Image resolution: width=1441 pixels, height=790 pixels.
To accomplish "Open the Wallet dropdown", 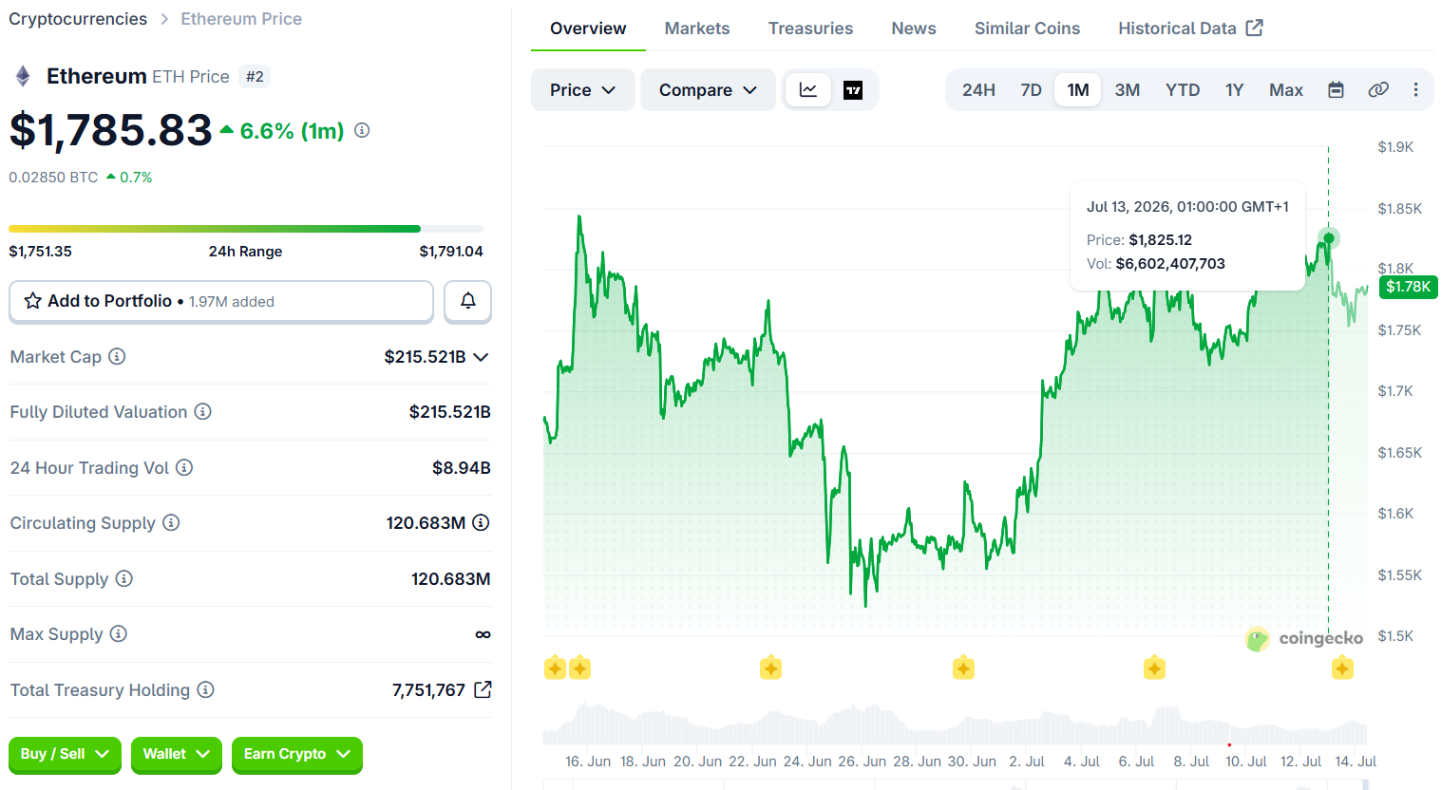I will point(177,754).
